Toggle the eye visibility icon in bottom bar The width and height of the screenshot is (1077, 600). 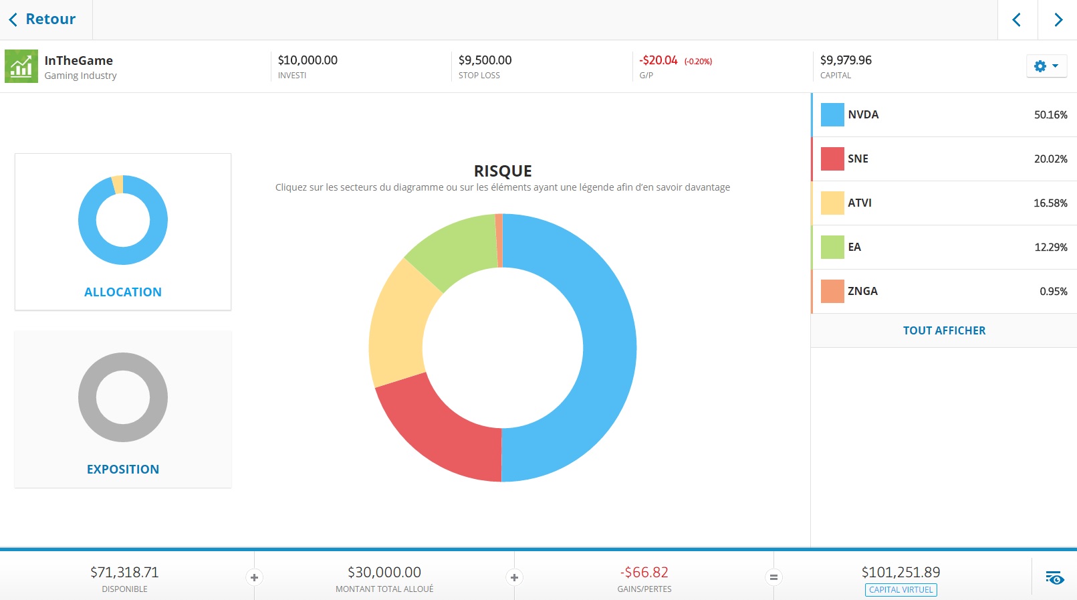(1055, 578)
